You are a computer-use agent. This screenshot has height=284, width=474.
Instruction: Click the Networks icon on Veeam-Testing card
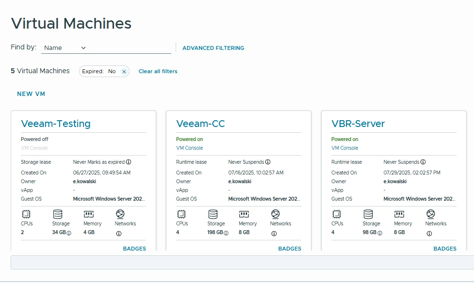coord(120,214)
